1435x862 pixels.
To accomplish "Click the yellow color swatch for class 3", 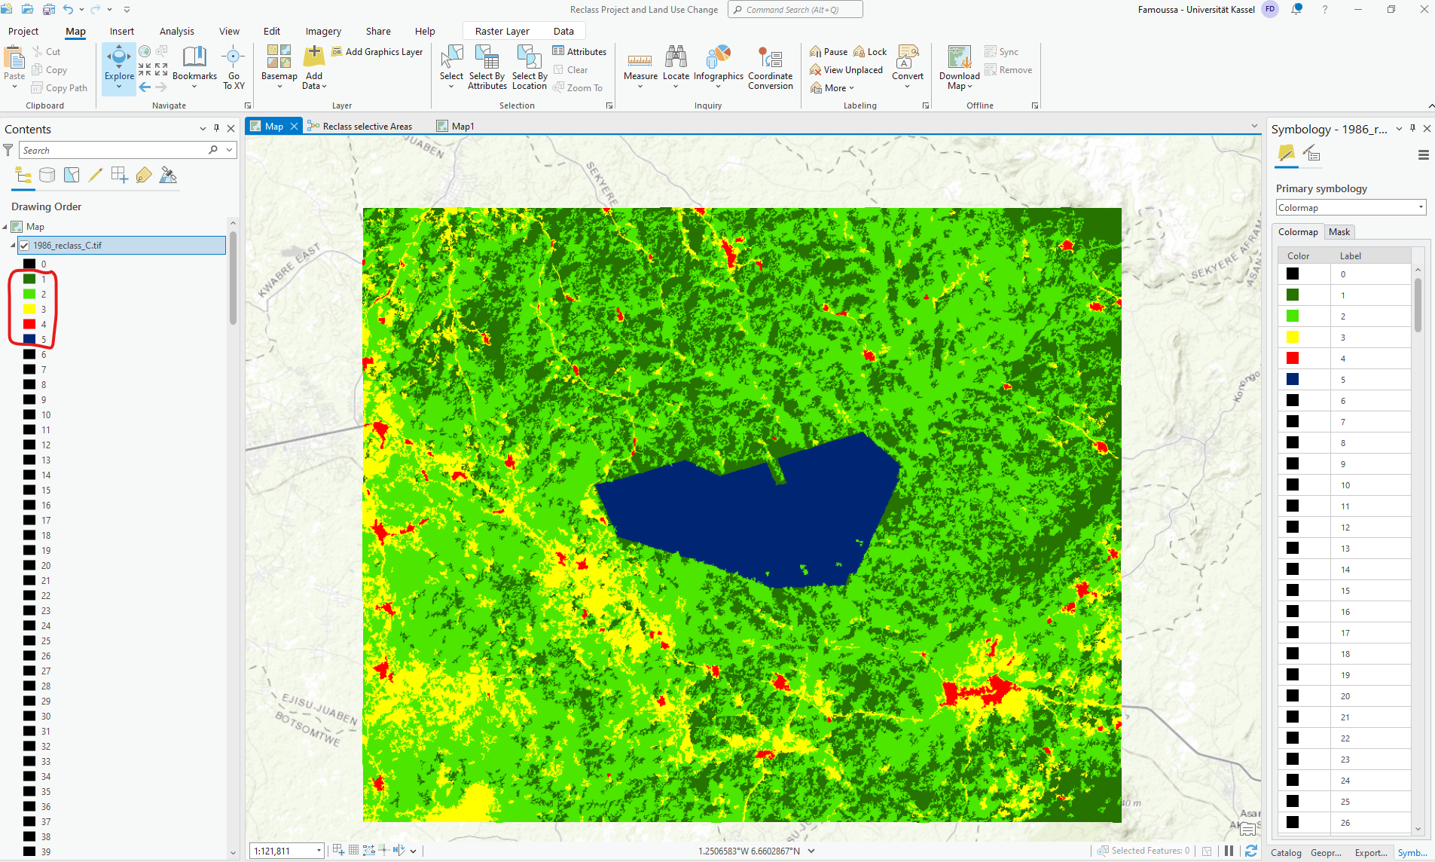I will pos(28,309).
